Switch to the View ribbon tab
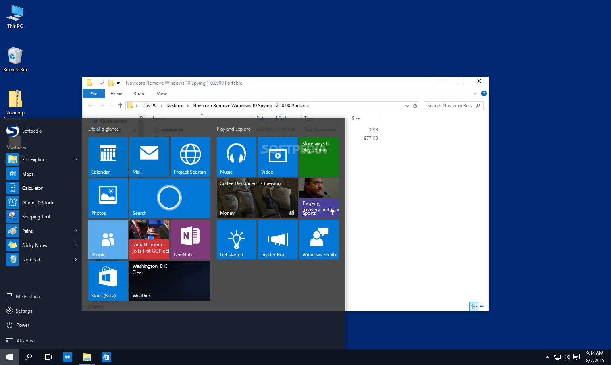Image resolution: width=611 pixels, height=365 pixels. click(162, 94)
